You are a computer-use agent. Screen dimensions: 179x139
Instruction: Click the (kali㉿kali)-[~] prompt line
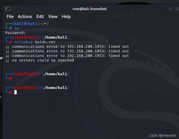(x=30, y=23)
